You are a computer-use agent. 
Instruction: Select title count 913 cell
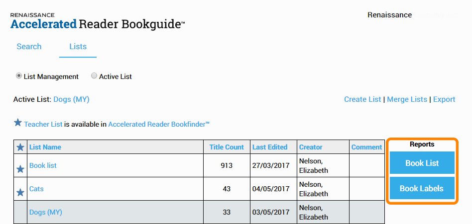227,165
